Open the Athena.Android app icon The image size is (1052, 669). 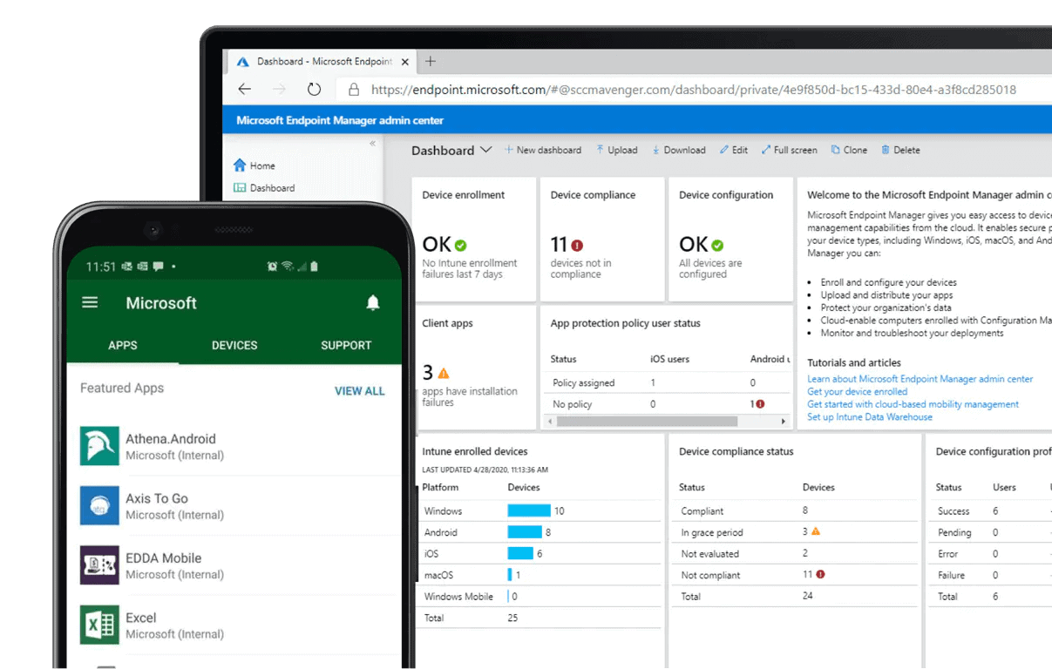point(99,446)
